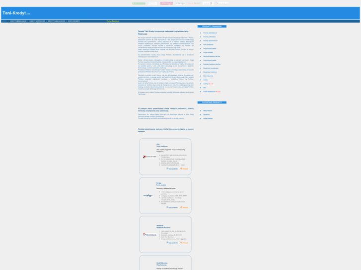Open the Konta Osobiste menu item

pos(74,21)
